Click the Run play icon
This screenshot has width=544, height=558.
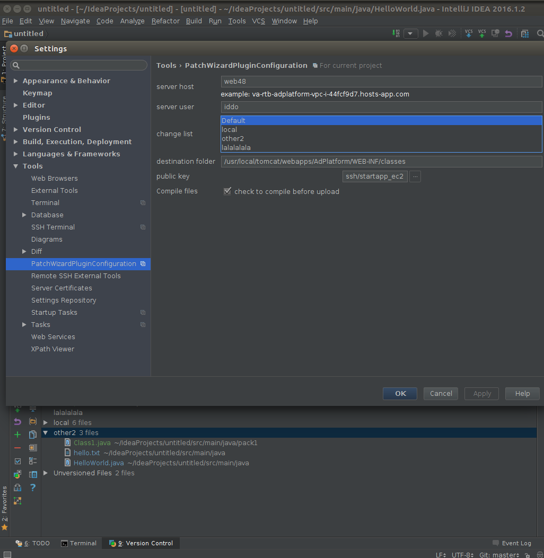pos(426,33)
